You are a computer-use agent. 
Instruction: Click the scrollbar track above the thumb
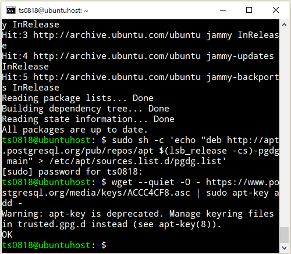tap(285, 128)
